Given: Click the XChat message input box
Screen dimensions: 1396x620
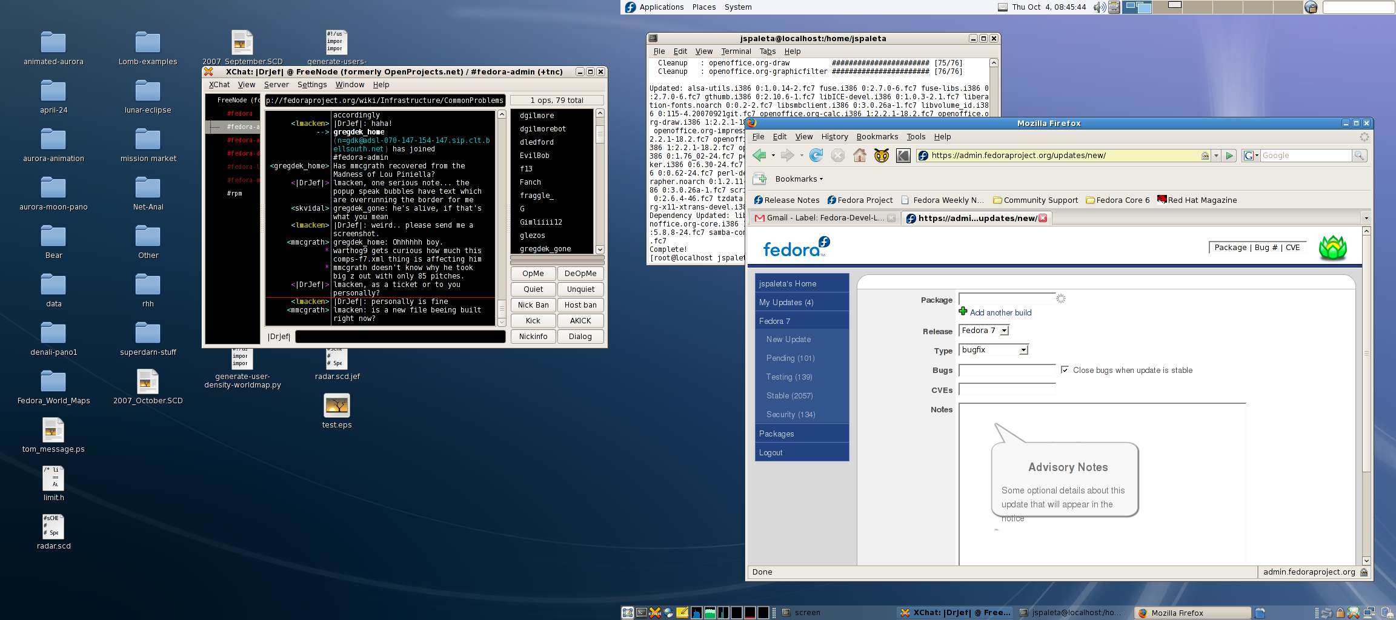Looking at the screenshot, I should tap(401, 337).
